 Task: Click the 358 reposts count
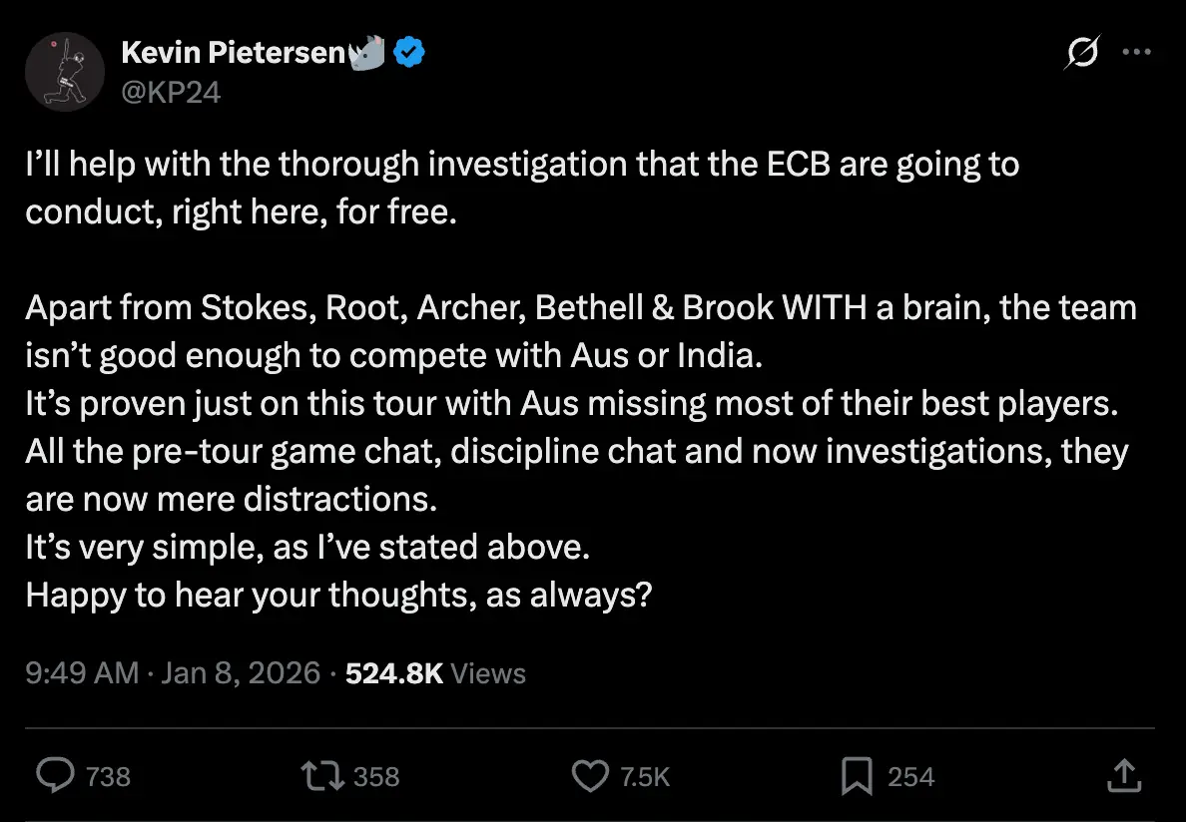[x=376, y=776]
